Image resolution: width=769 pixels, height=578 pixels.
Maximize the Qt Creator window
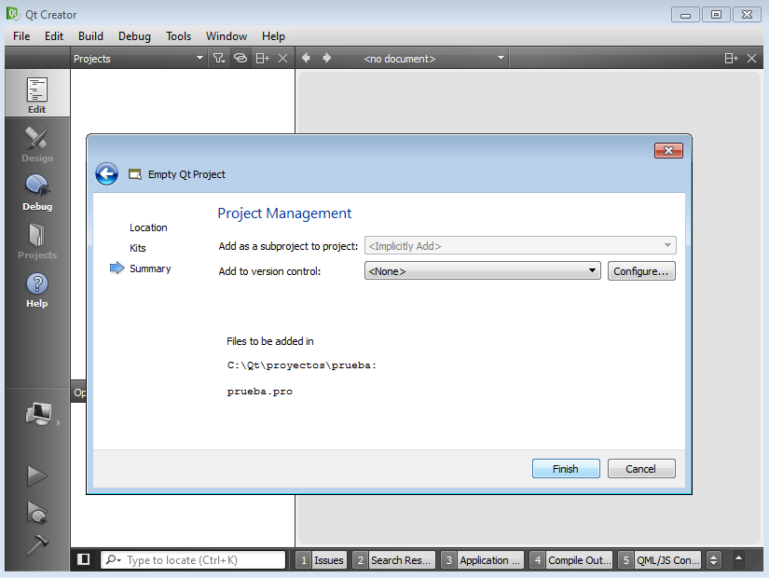(716, 15)
